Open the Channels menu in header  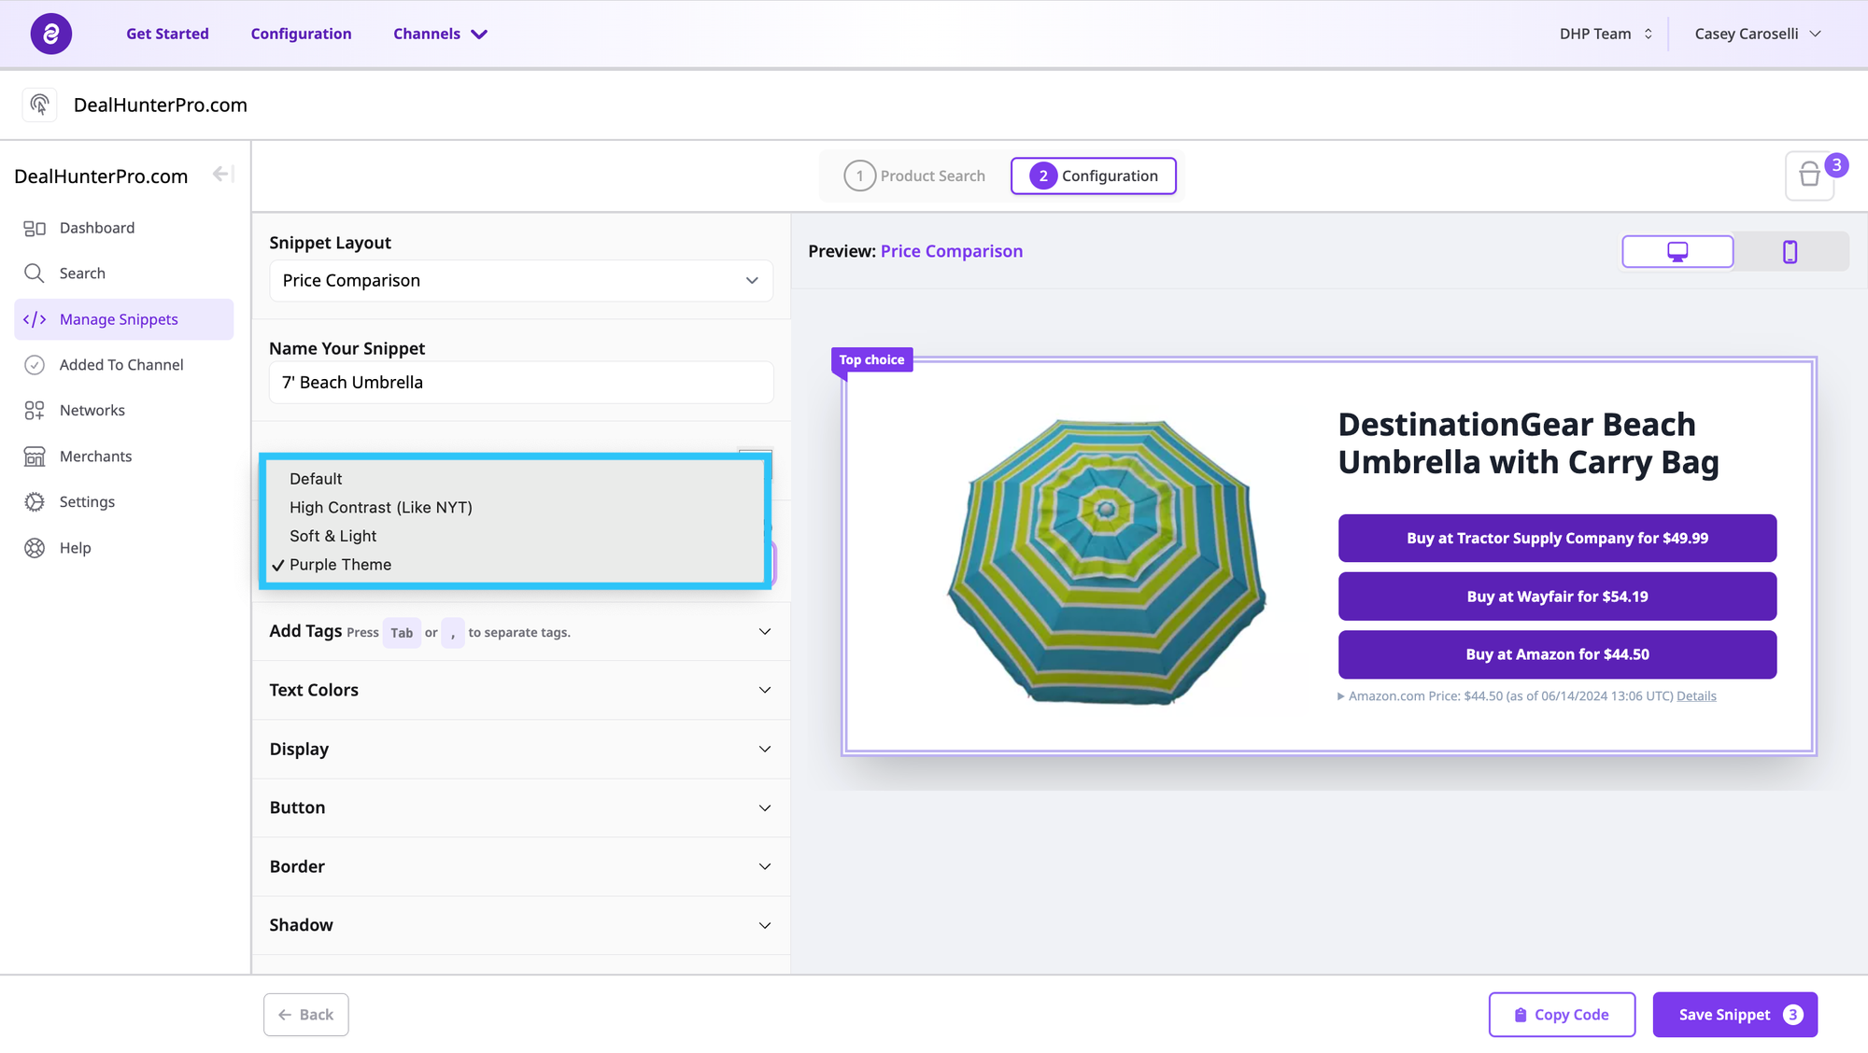(x=439, y=34)
